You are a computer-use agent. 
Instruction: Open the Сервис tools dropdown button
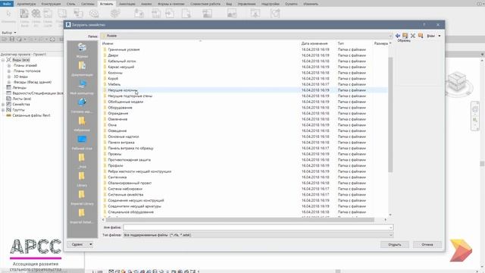point(80,244)
